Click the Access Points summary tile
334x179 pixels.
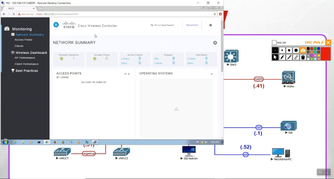coord(102,59)
